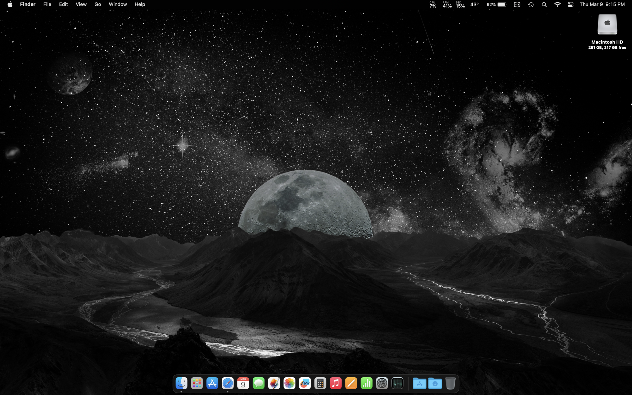Open the Photos app icon
The width and height of the screenshot is (632, 395).
click(289, 383)
